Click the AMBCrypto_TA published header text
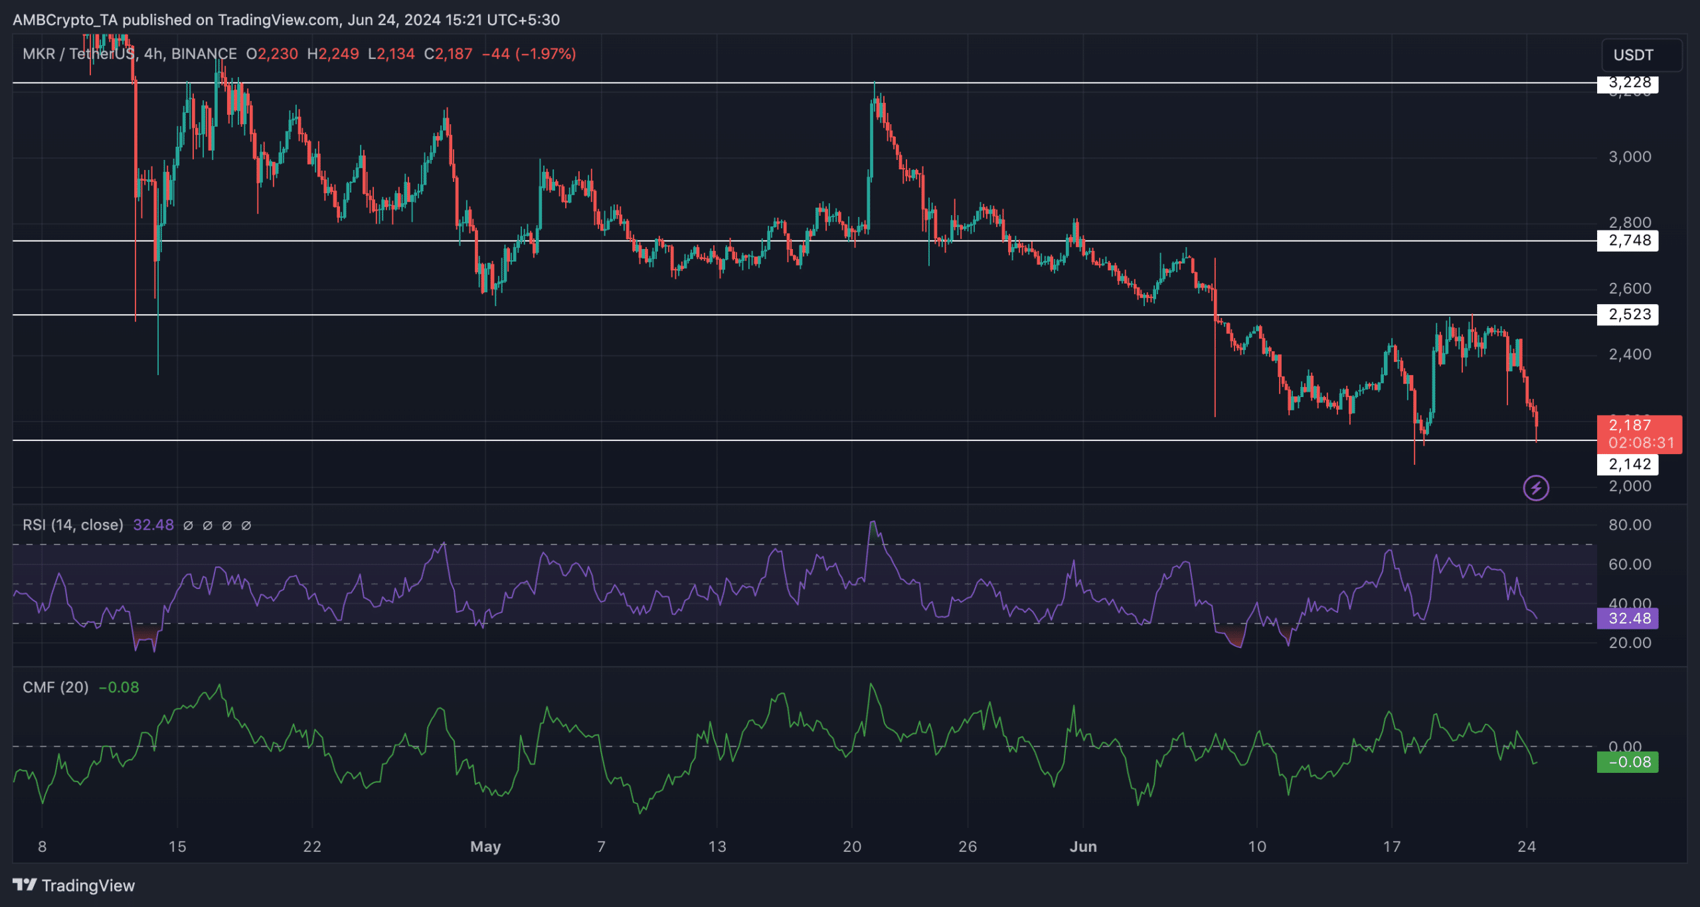The width and height of the screenshot is (1700, 907). coord(286,20)
